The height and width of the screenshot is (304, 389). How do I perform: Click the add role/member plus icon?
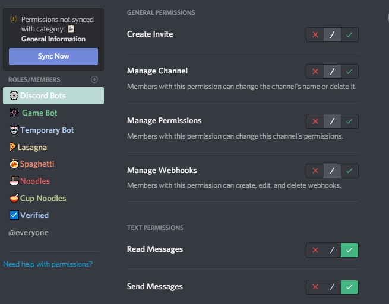click(94, 79)
